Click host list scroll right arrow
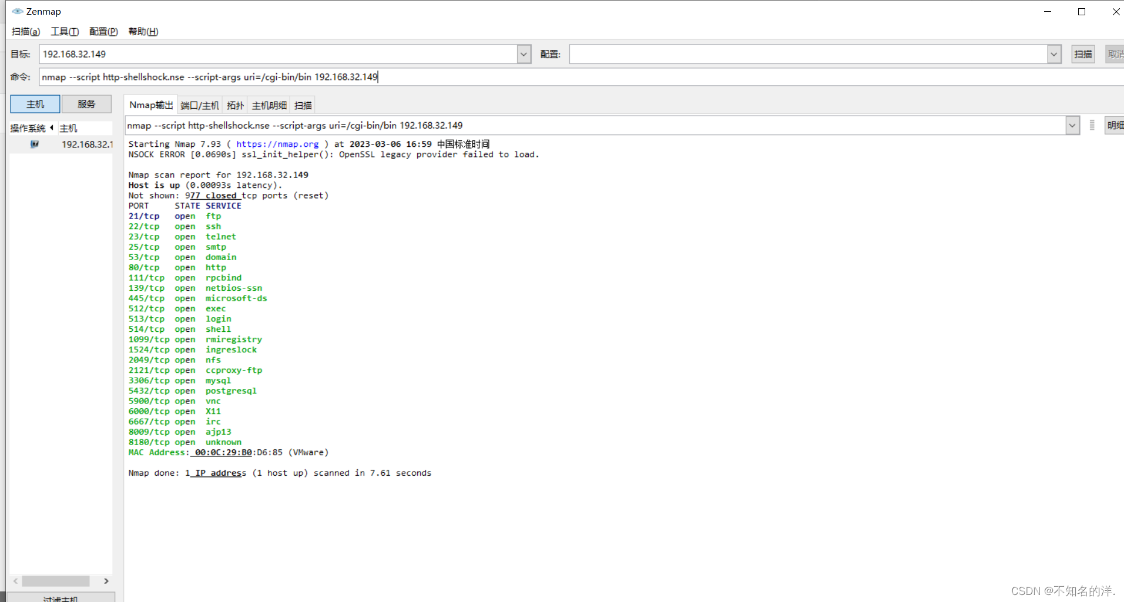This screenshot has width=1124, height=602. 106,581
